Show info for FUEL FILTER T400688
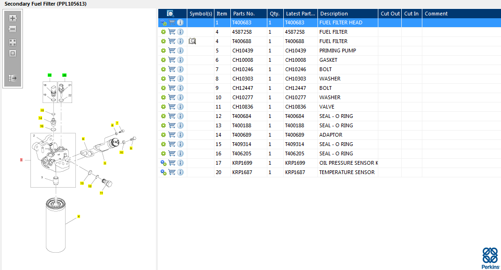Image resolution: width=501 pixels, height=270 pixels. (180, 41)
